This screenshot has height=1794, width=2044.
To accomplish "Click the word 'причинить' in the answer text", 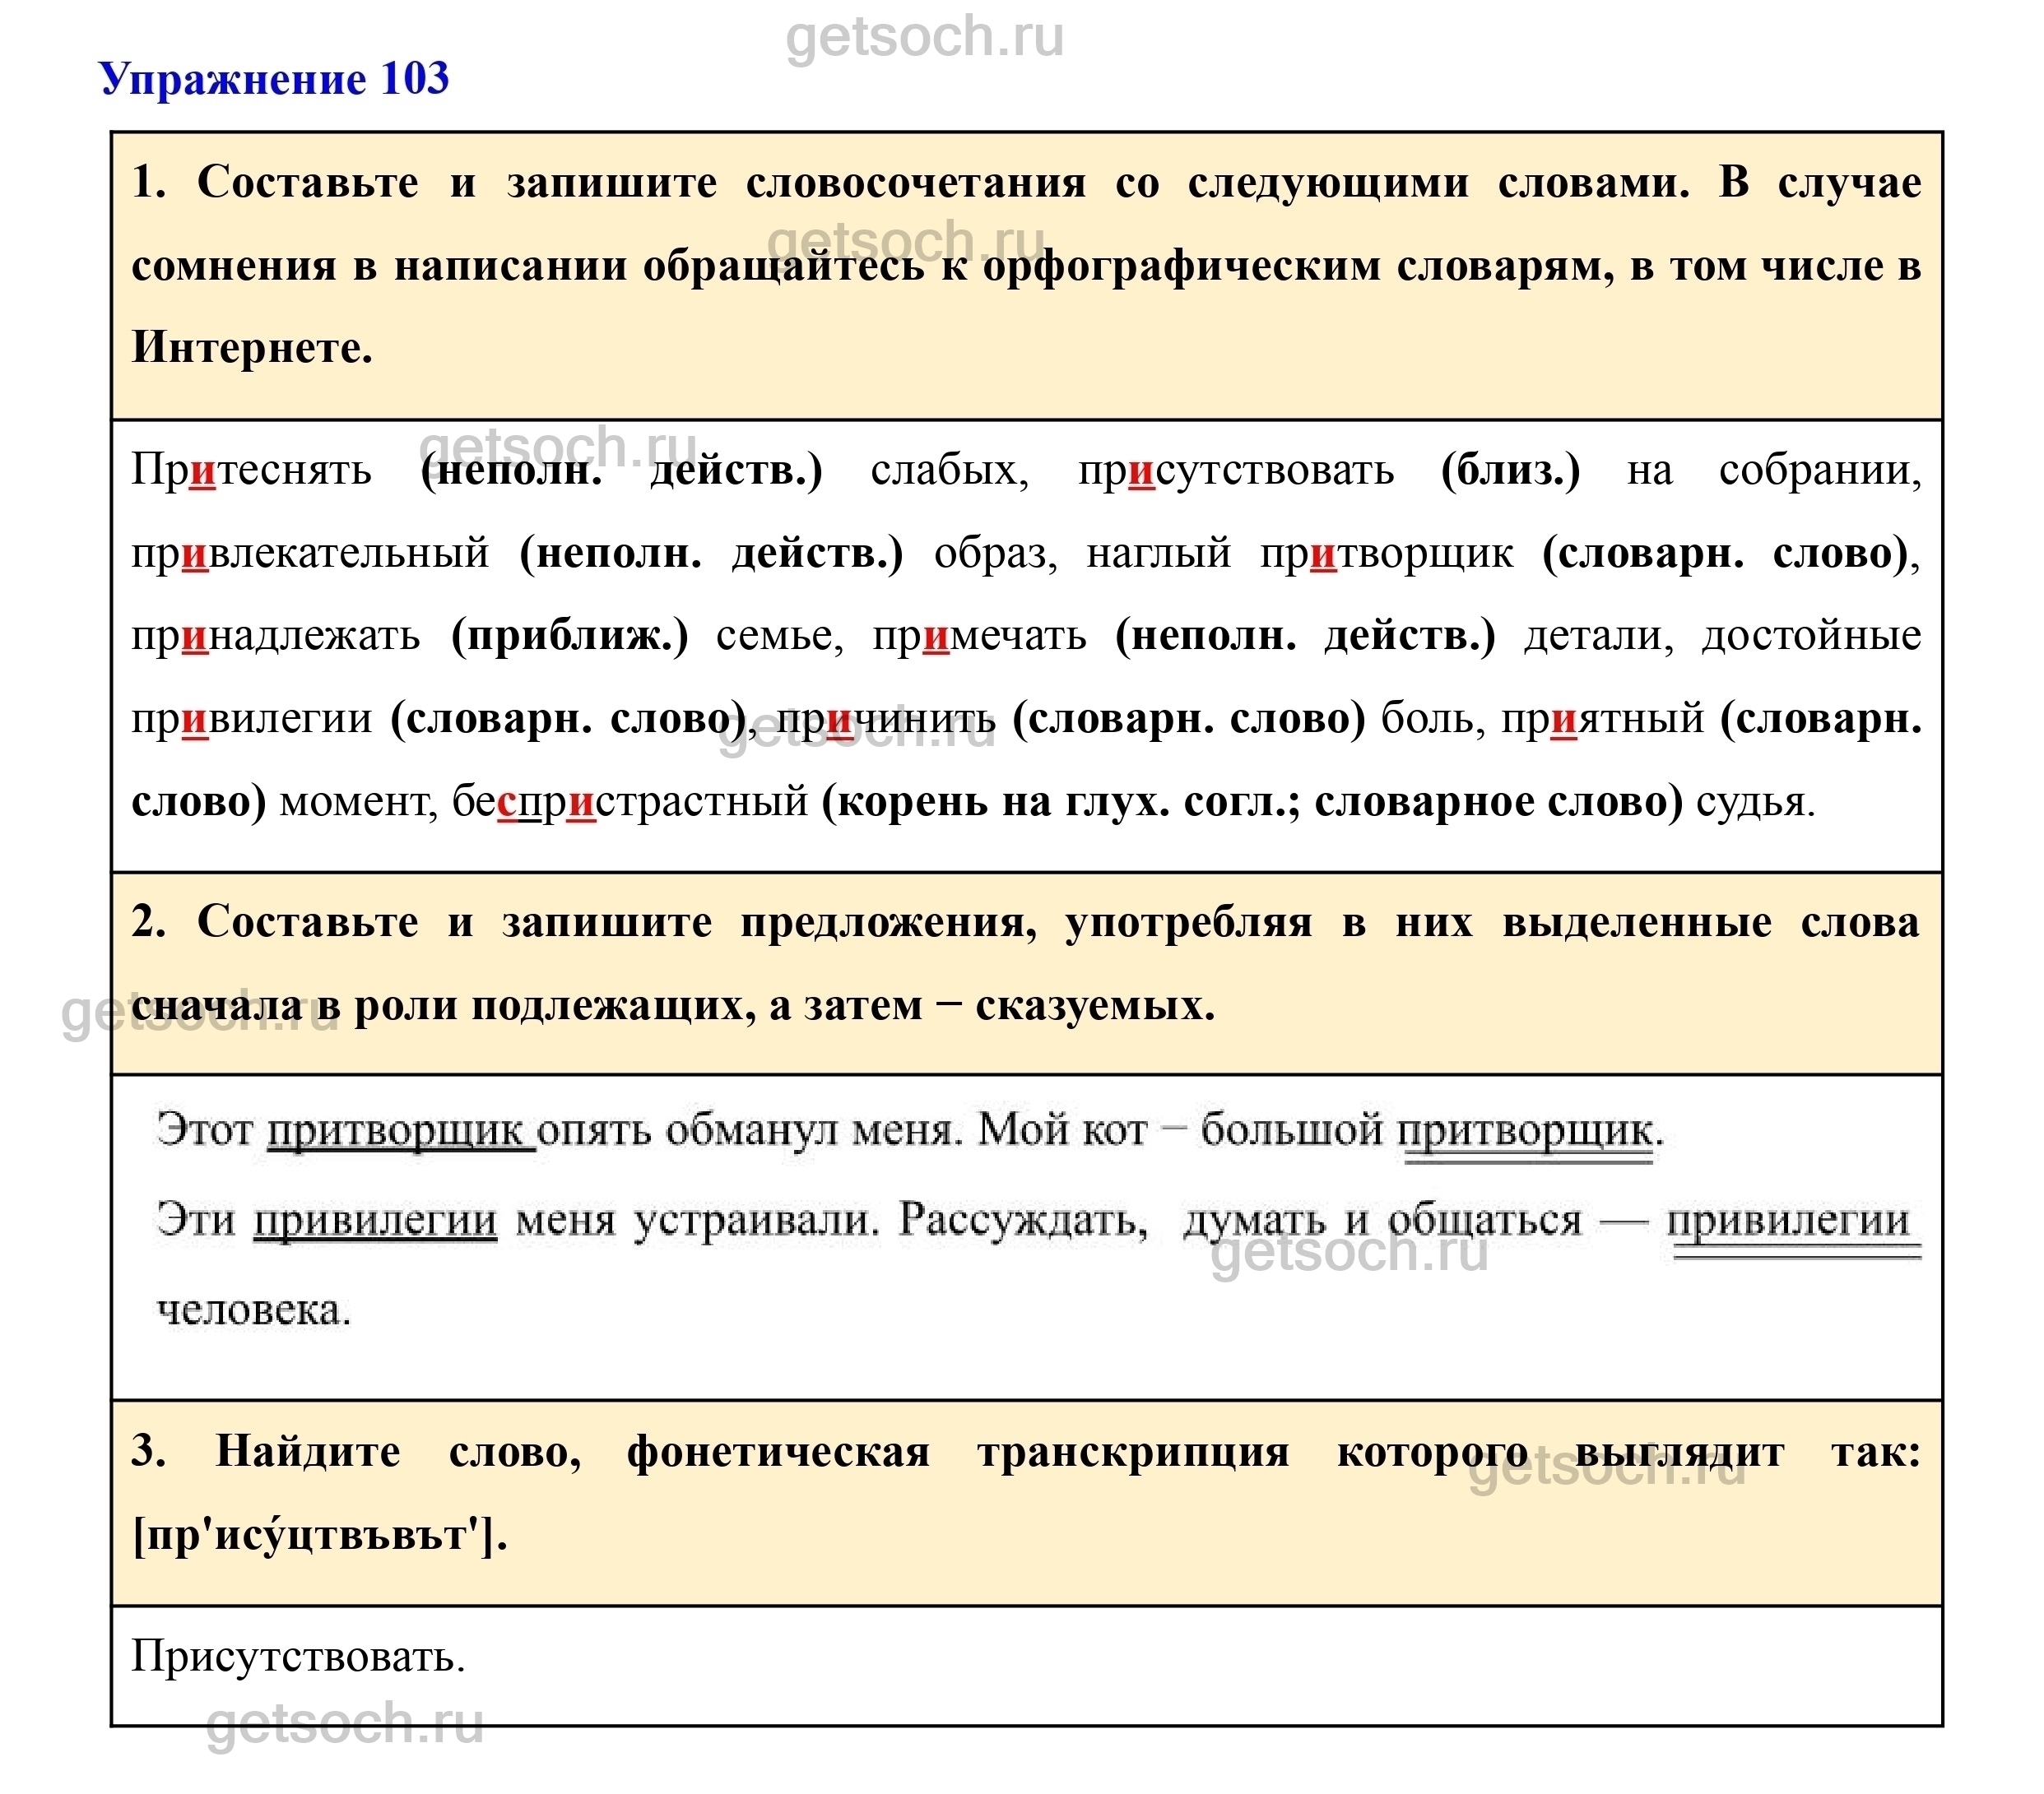I will (x=886, y=719).
